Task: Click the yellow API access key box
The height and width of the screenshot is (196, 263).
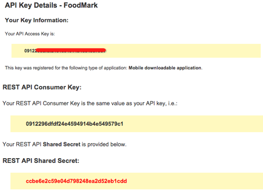Action: click(x=136, y=51)
